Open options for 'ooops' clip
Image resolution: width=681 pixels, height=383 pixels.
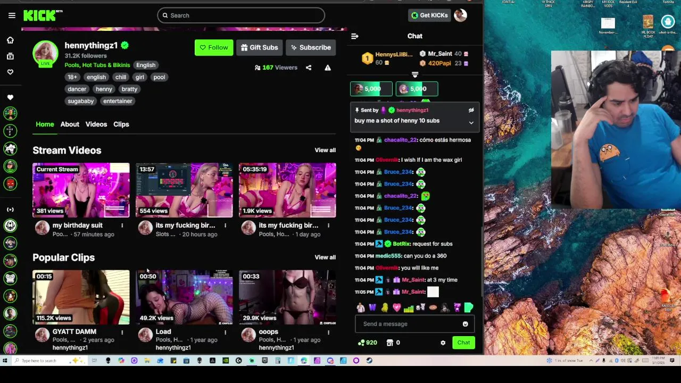click(x=328, y=332)
